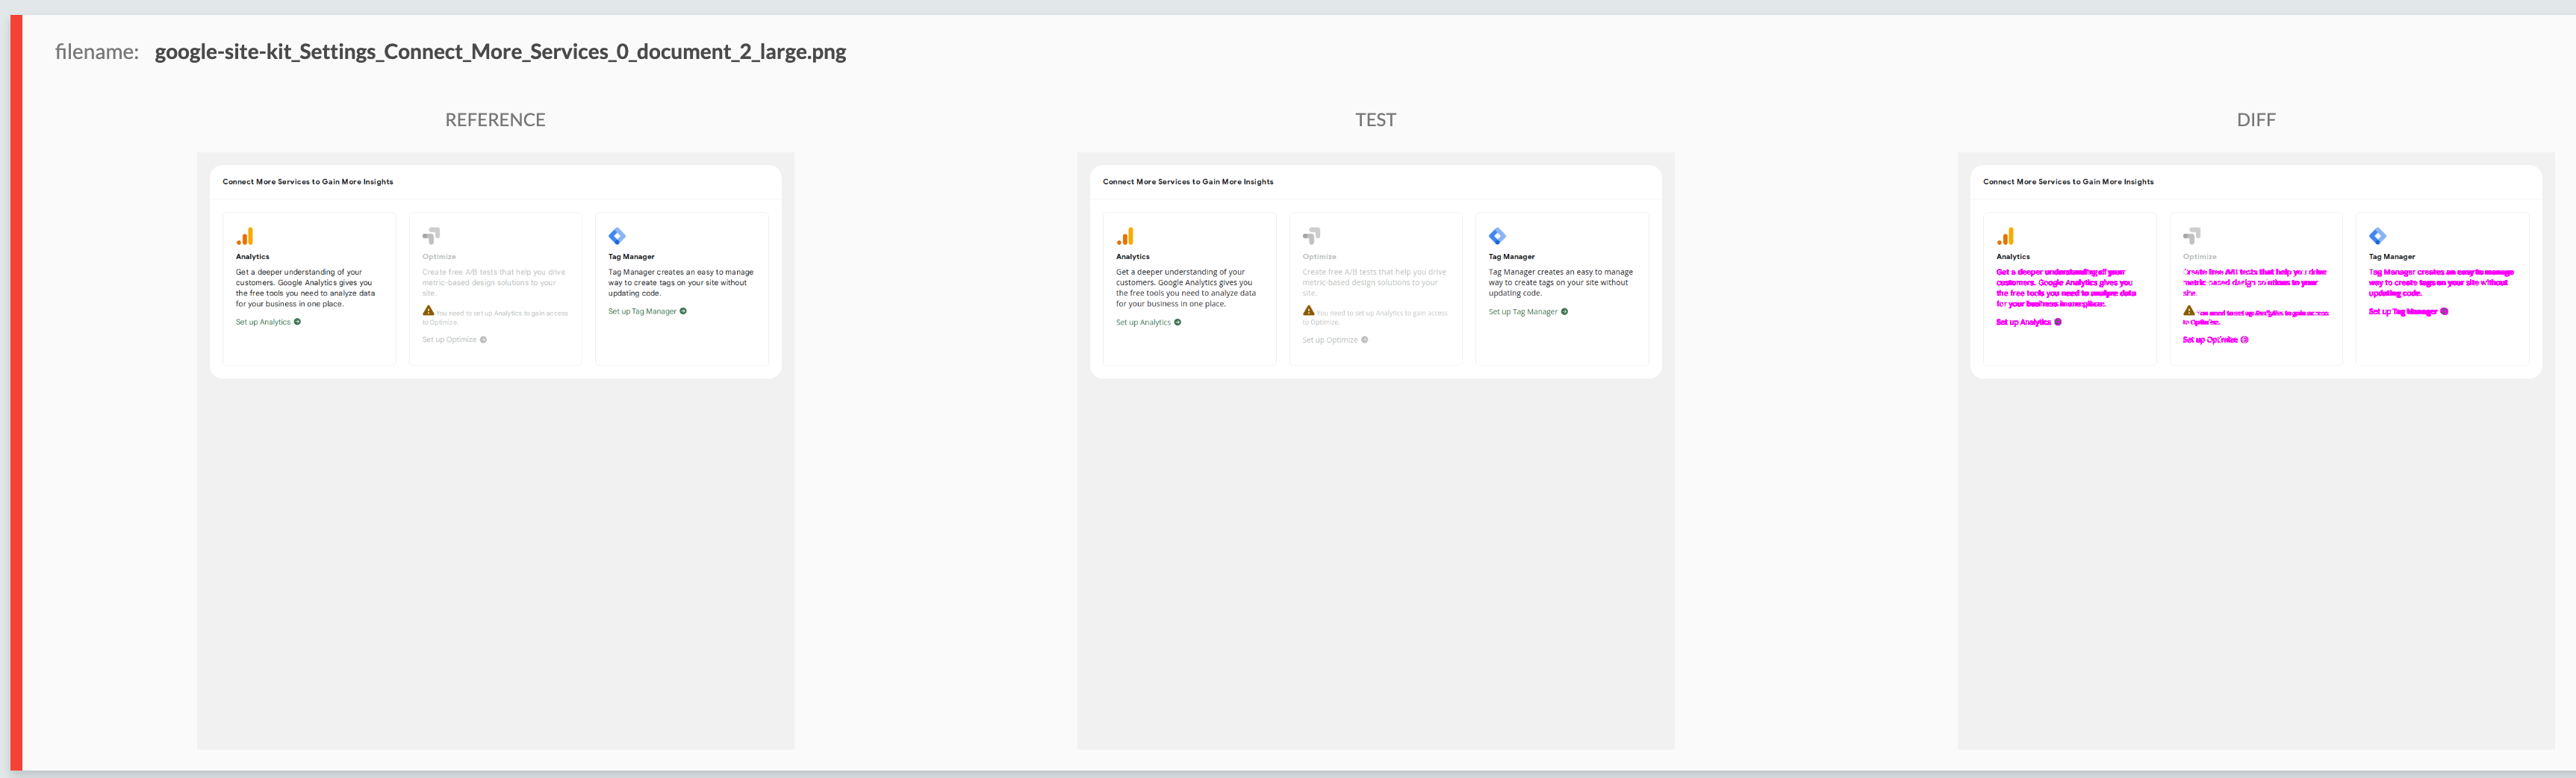
Task: Open the REFERENCE screenshot thumbnail
Action: click(495, 450)
